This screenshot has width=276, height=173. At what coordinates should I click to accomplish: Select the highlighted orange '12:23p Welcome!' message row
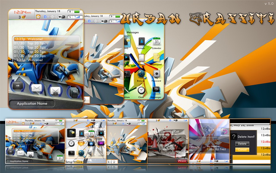47,39
